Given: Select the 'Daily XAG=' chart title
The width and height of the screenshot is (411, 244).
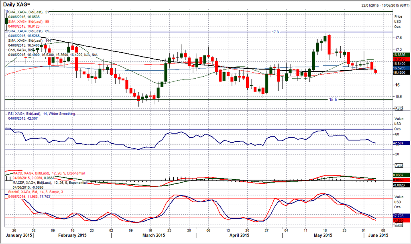Looking at the screenshot, I should coord(17,5).
